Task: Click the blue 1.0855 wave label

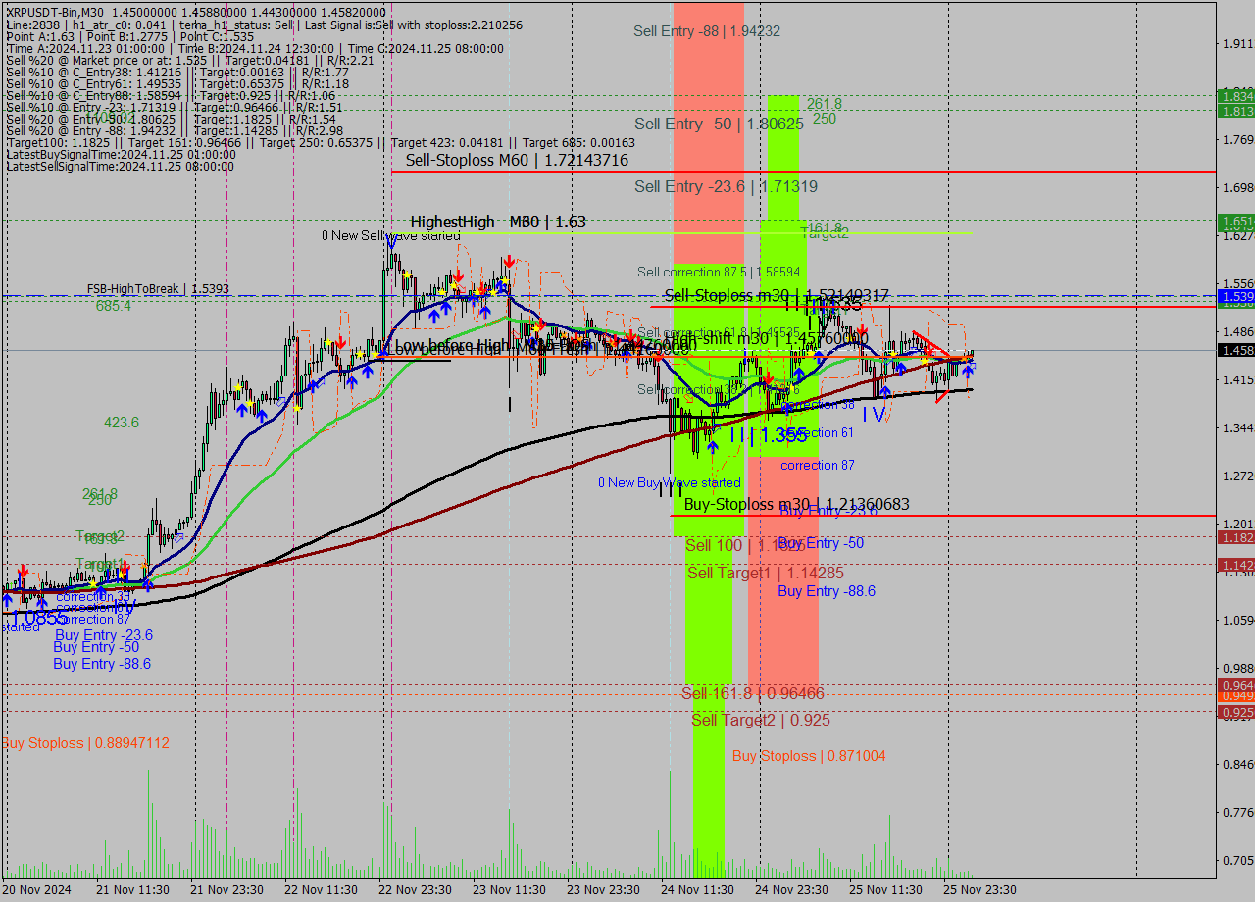Action: point(39,618)
